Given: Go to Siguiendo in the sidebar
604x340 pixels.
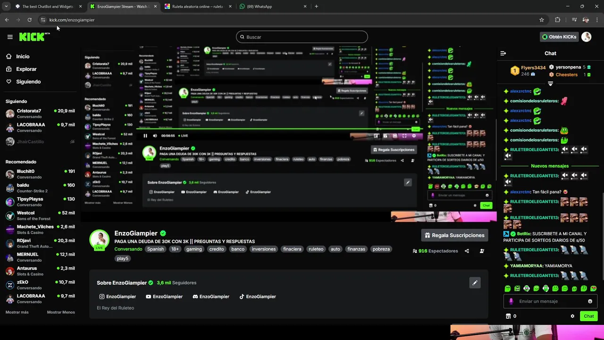Looking at the screenshot, I should click(x=23, y=82).
